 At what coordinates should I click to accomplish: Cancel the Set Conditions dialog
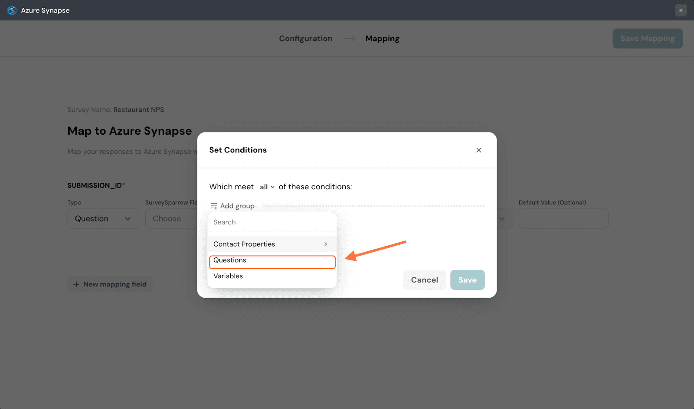click(x=424, y=280)
